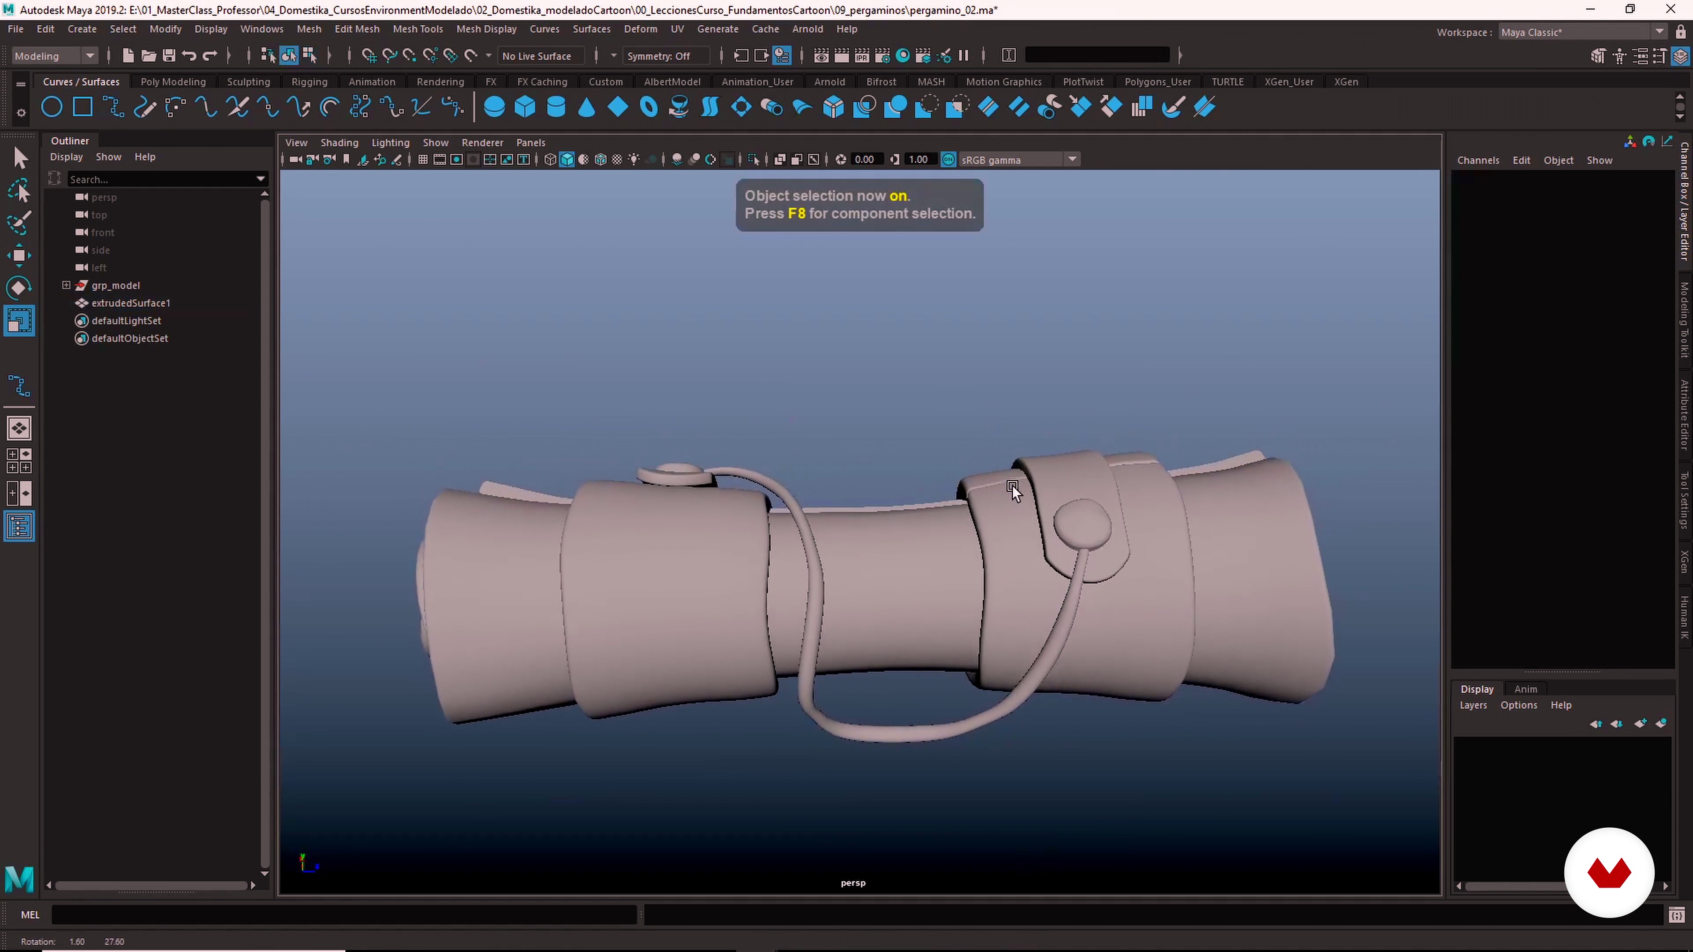Toggle viewport grid display

[423, 160]
